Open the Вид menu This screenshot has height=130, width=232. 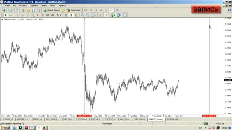pos(14,6)
